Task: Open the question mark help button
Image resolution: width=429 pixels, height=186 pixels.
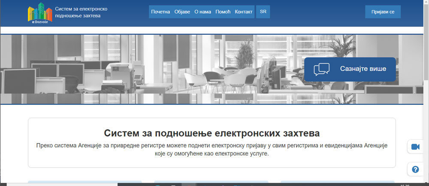Action: pos(415,169)
